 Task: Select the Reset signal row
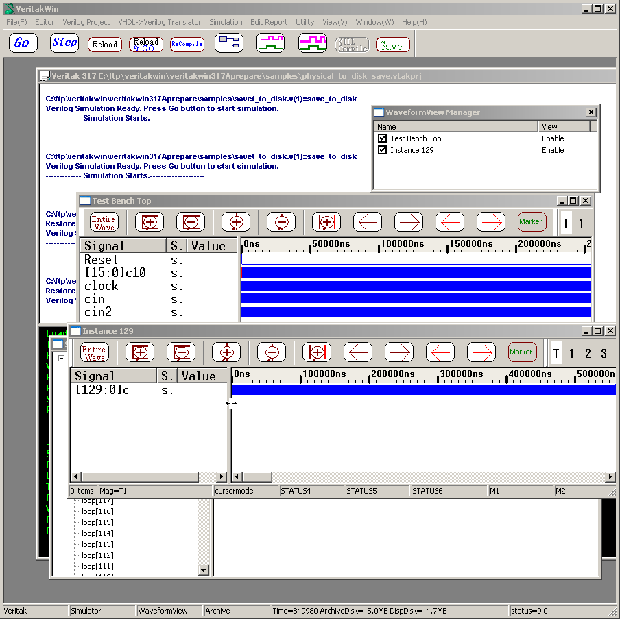click(158, 260)
